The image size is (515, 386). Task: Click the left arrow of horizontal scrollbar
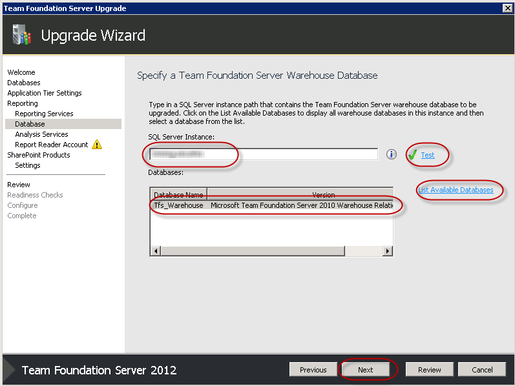pyautogui.click(x=156, y=251)
